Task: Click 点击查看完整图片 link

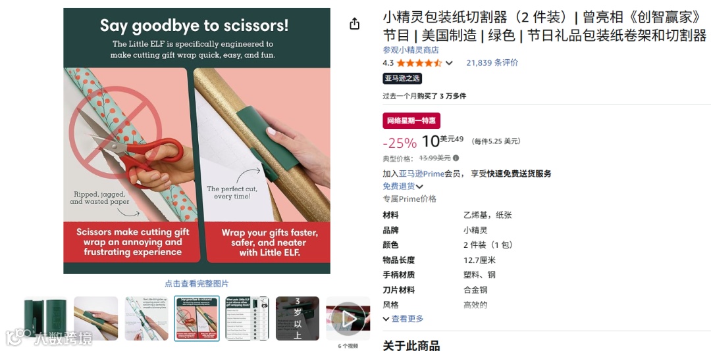Action: pyautogui.click(x=196, y=284)
